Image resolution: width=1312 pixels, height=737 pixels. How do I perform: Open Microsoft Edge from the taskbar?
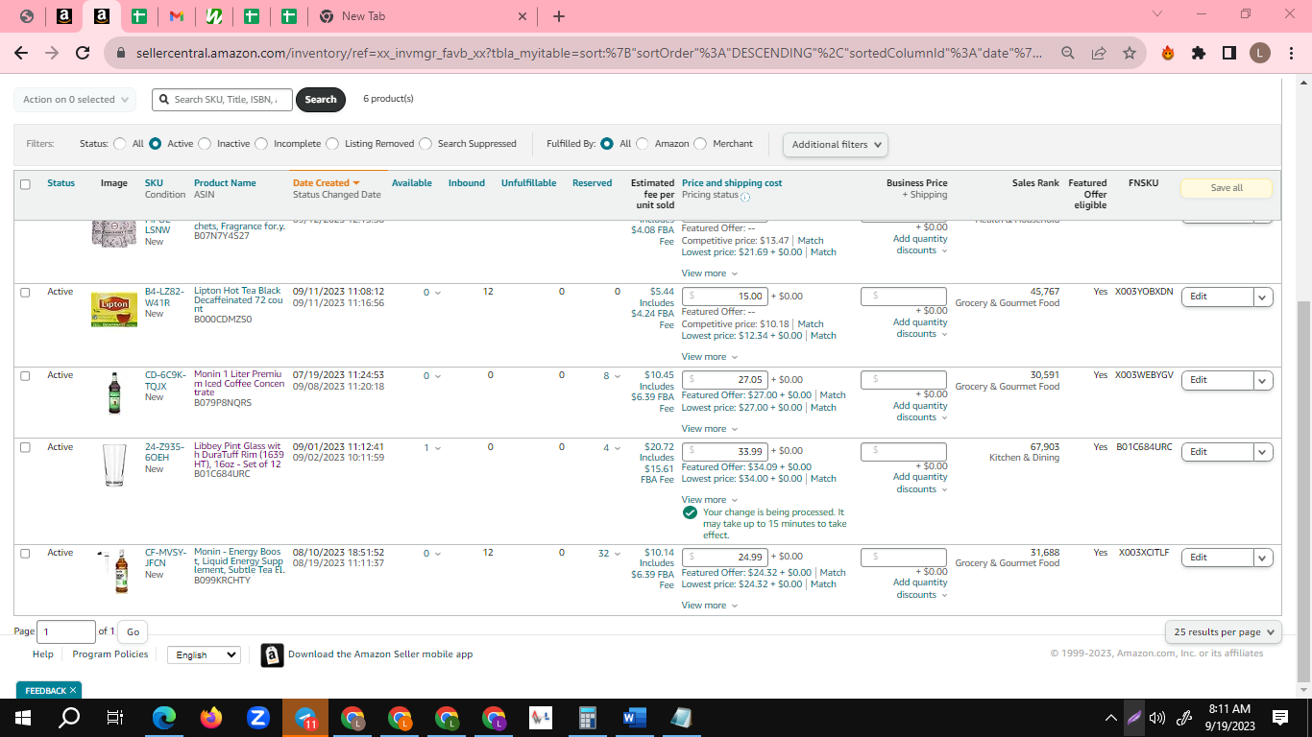tap(165, 718)
